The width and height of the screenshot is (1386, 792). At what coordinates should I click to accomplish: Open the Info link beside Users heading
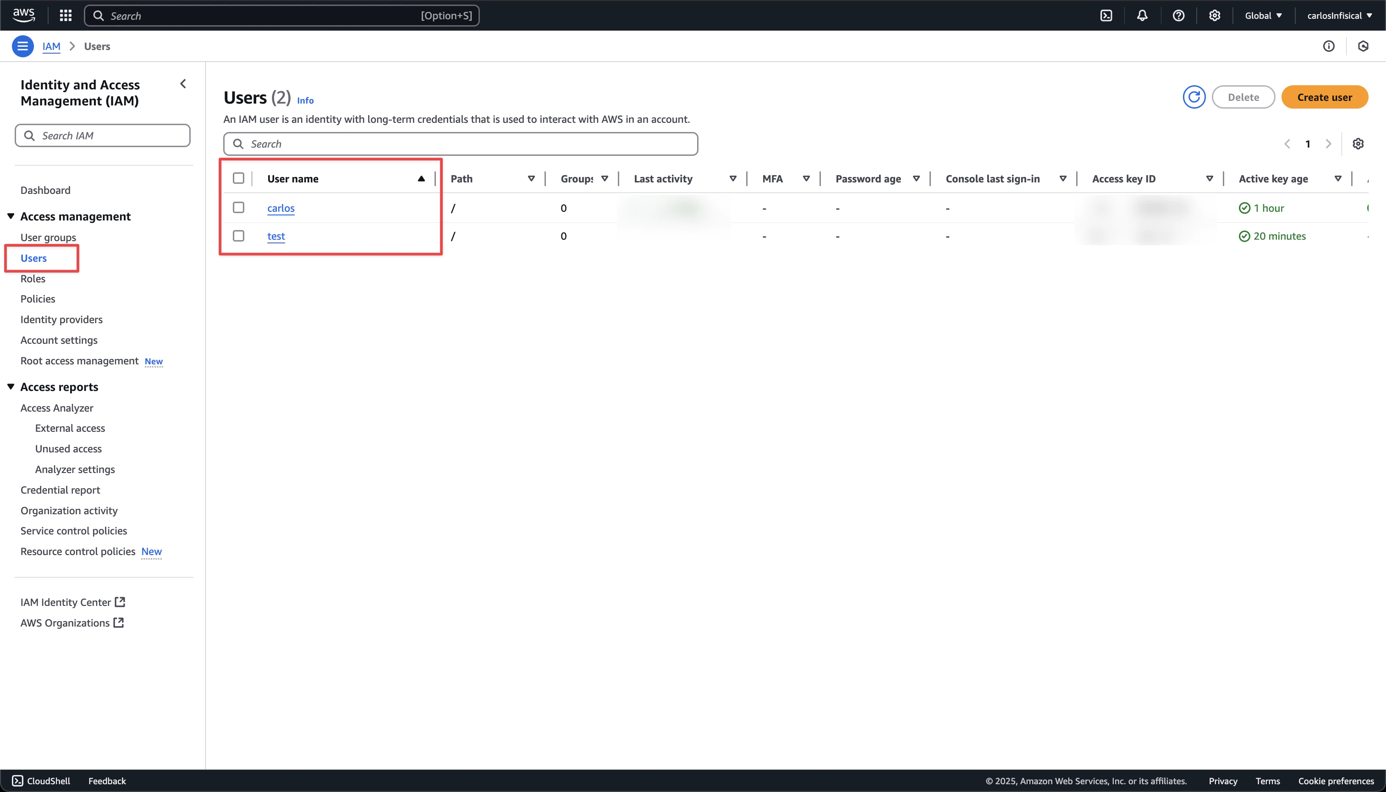tap(305, 100)
